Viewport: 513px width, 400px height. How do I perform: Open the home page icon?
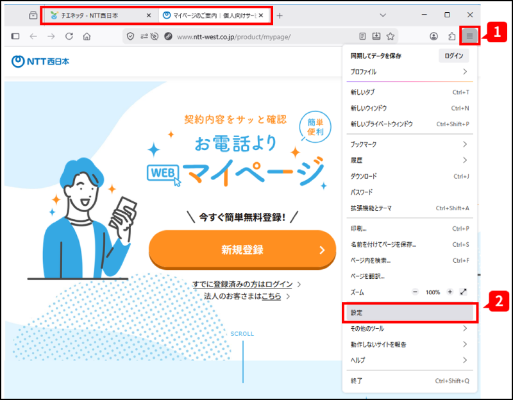(87, 37)
